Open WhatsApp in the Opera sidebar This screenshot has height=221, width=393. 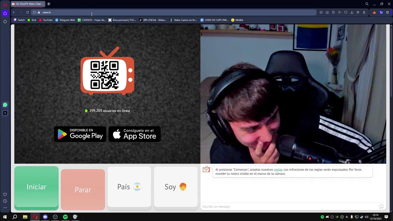coord(5,105)
